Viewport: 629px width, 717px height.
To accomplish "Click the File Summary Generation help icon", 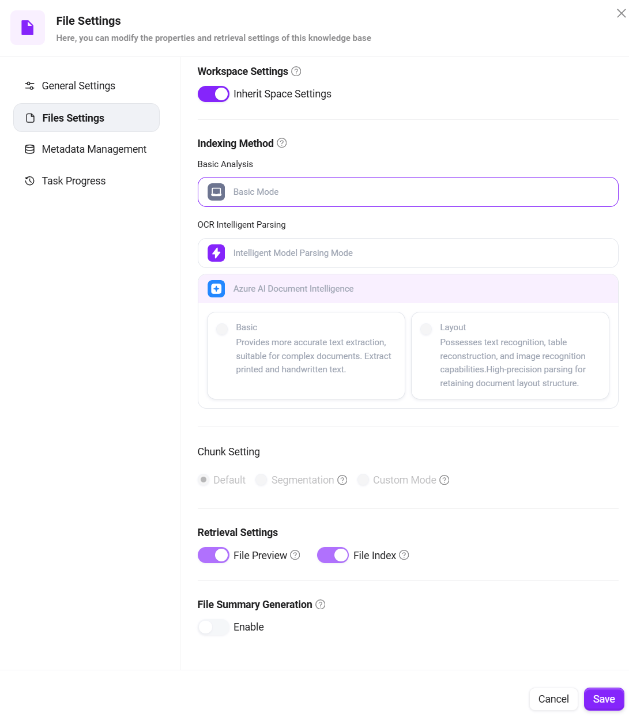I will tap(321, 604).
